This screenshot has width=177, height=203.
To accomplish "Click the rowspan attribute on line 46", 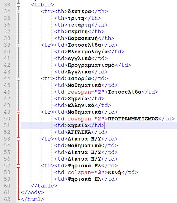I will pos(80,92).
